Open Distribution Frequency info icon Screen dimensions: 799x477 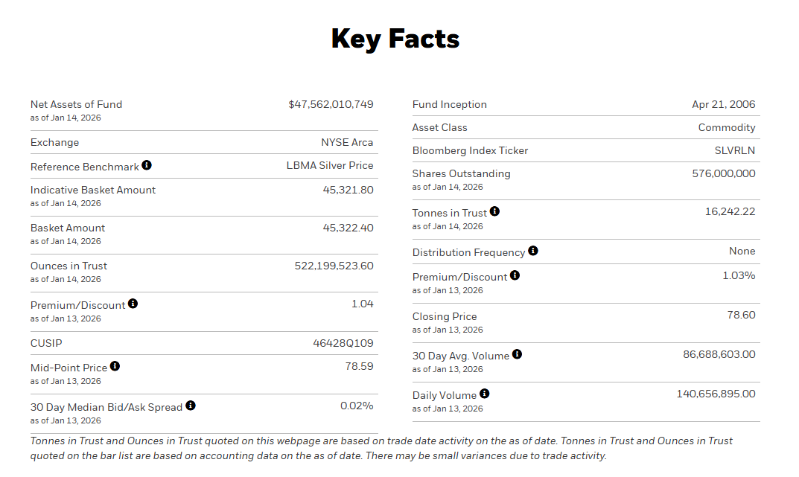pos(533,251)
